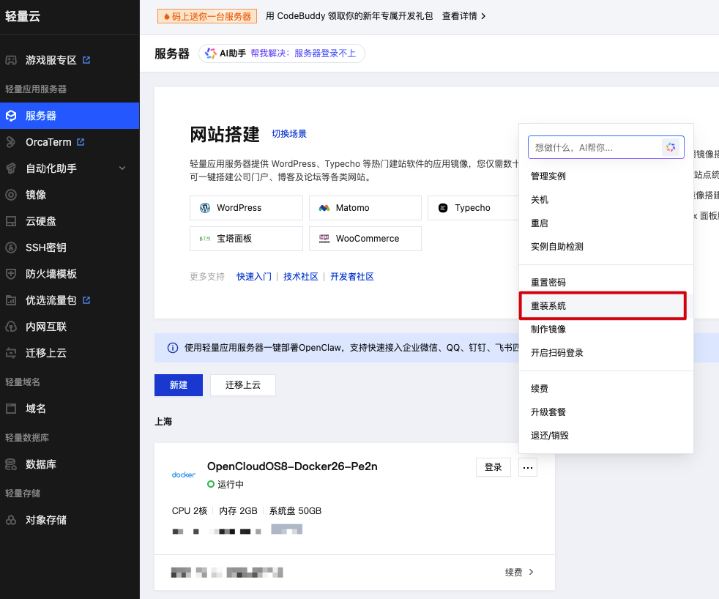Click the info icon in OpenClaw banner
Image resolution: width=719 pixels, height=599 pixels.
click(173, 348)
